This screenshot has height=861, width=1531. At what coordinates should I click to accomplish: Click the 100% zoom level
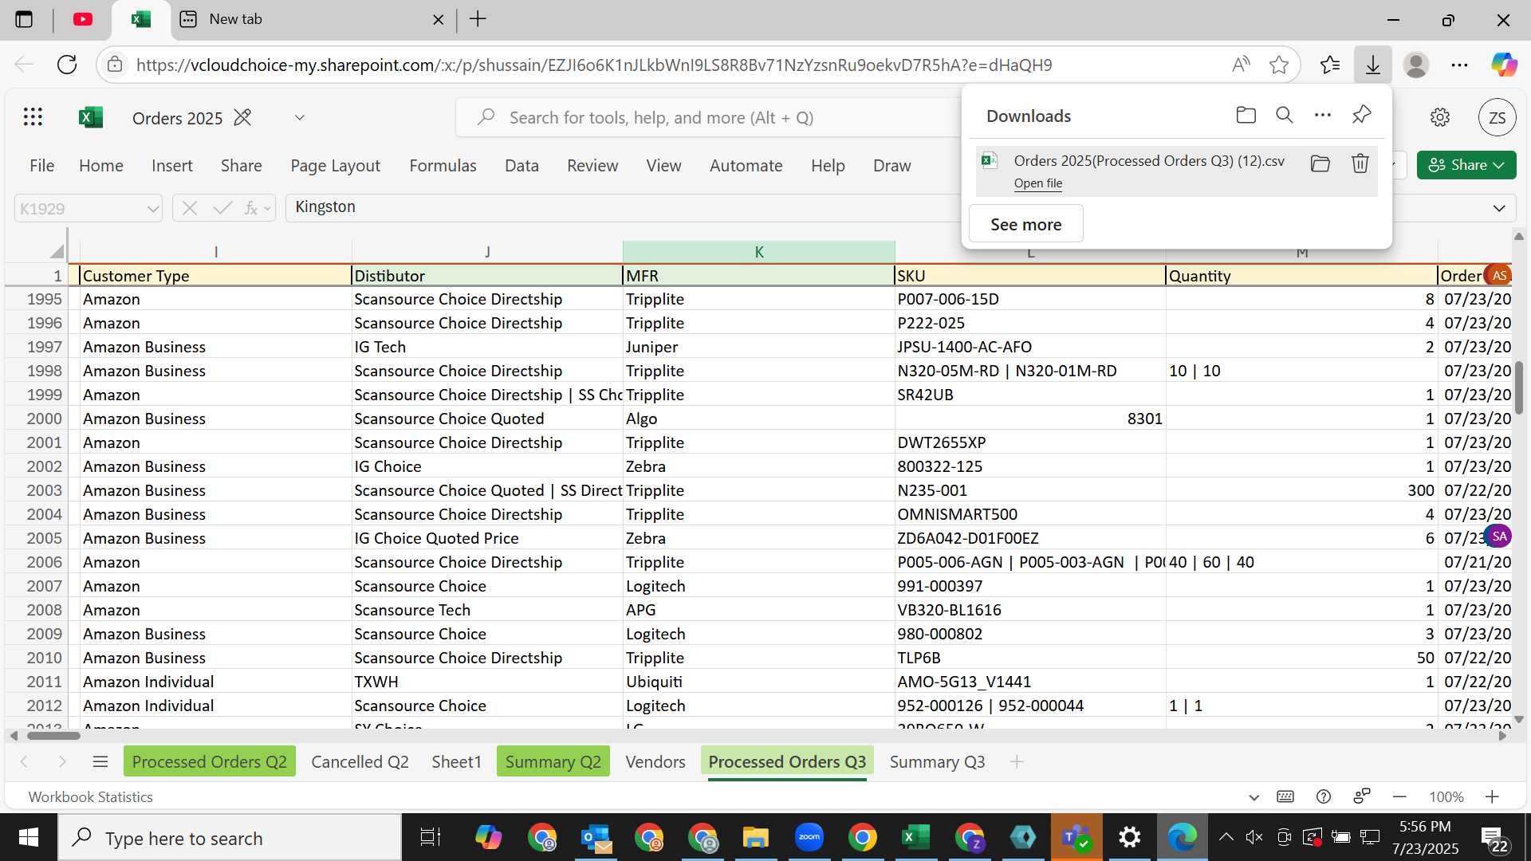click(1446, 796)
